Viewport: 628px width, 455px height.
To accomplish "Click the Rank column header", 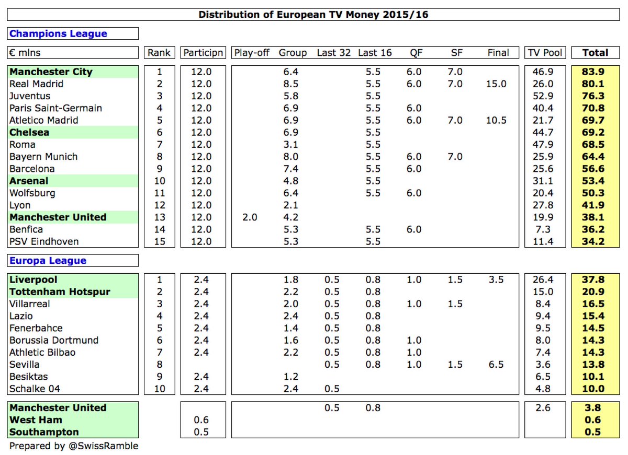I will (159, 53).
